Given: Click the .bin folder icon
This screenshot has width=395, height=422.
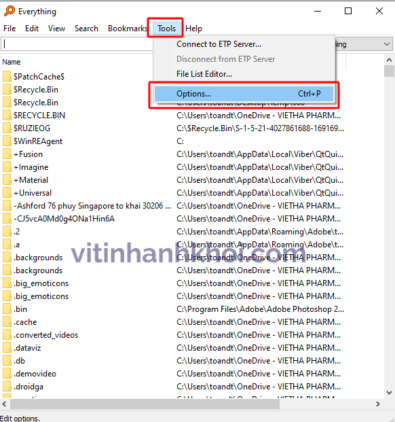Looking at the screenshot, I should tap(7, 309).
